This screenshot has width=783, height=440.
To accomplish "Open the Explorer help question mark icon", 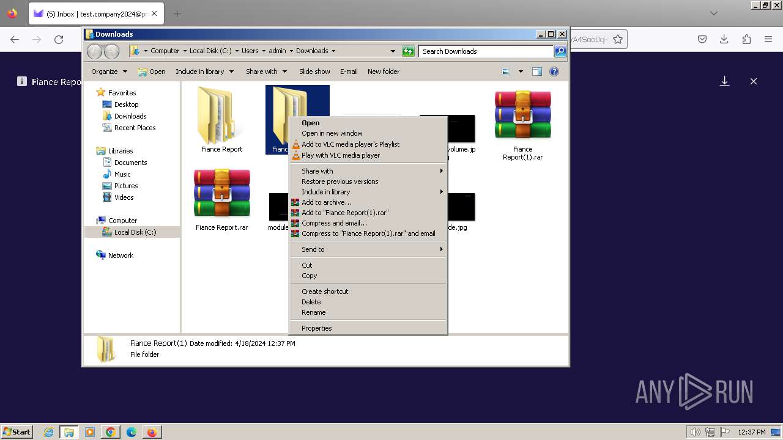I will tap(554, 71).
